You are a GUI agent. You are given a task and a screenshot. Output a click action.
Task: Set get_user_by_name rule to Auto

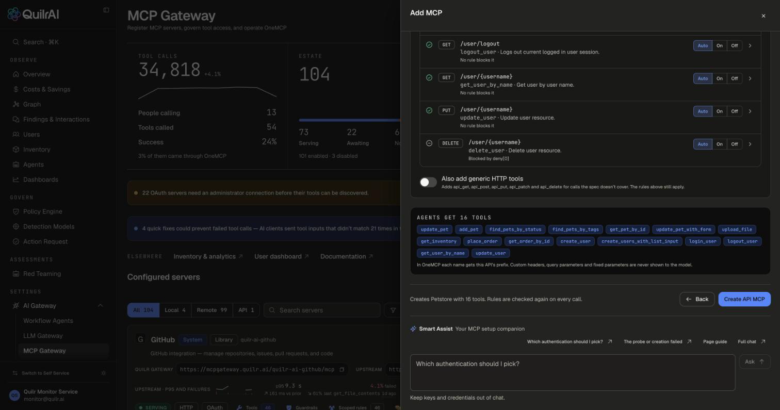pyautogui.click(x=703, y=78)
